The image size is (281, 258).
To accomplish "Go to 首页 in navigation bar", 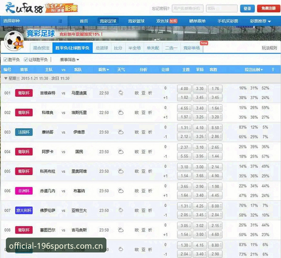I will 84,21.
